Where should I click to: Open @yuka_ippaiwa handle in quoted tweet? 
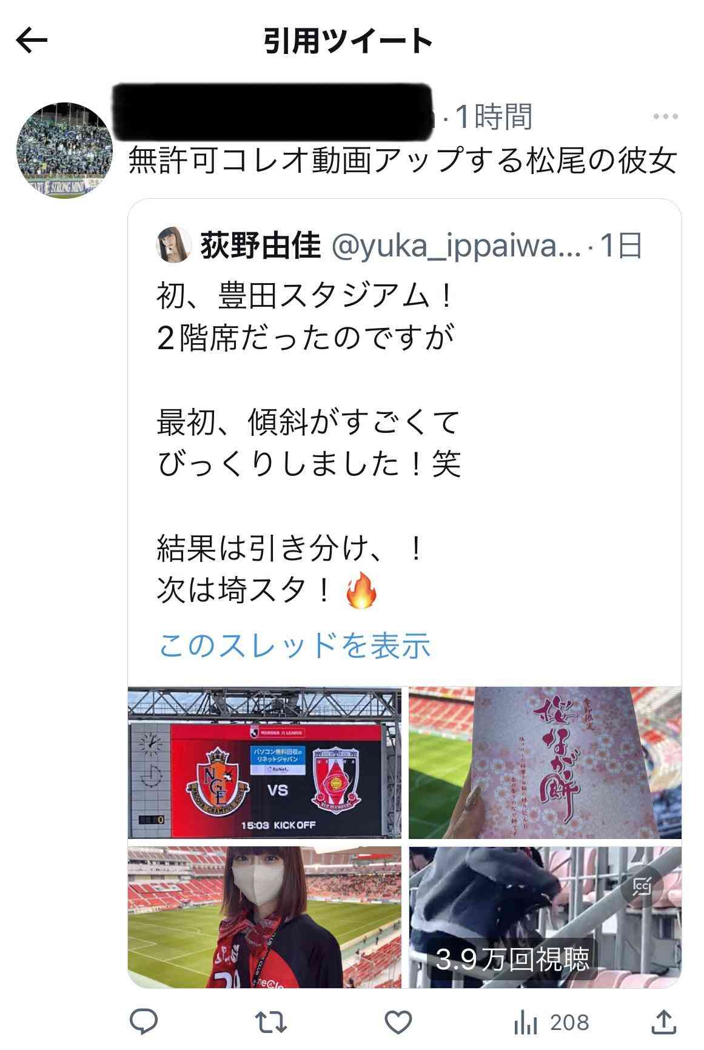pyautogui.click(x=455, y=246)
